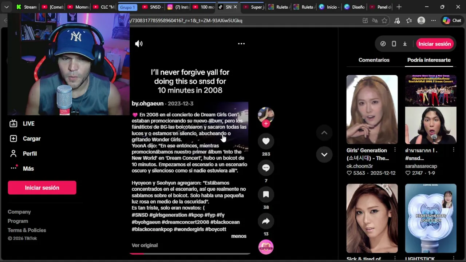Collapse the caption with menos
The height and width of the screenshot is (262, 466).
[x=239, y=236]
